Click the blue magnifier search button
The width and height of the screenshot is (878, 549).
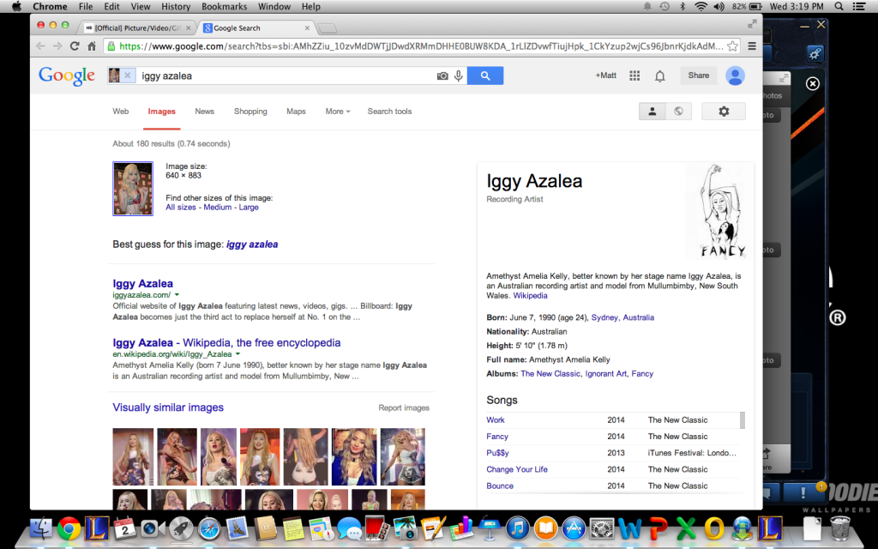(485, 75)
